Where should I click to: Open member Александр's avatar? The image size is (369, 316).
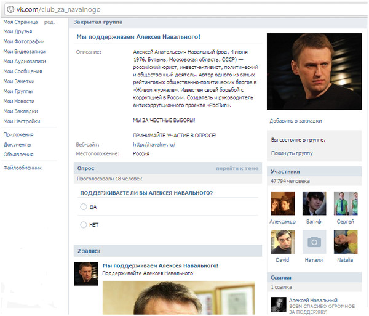283,203
